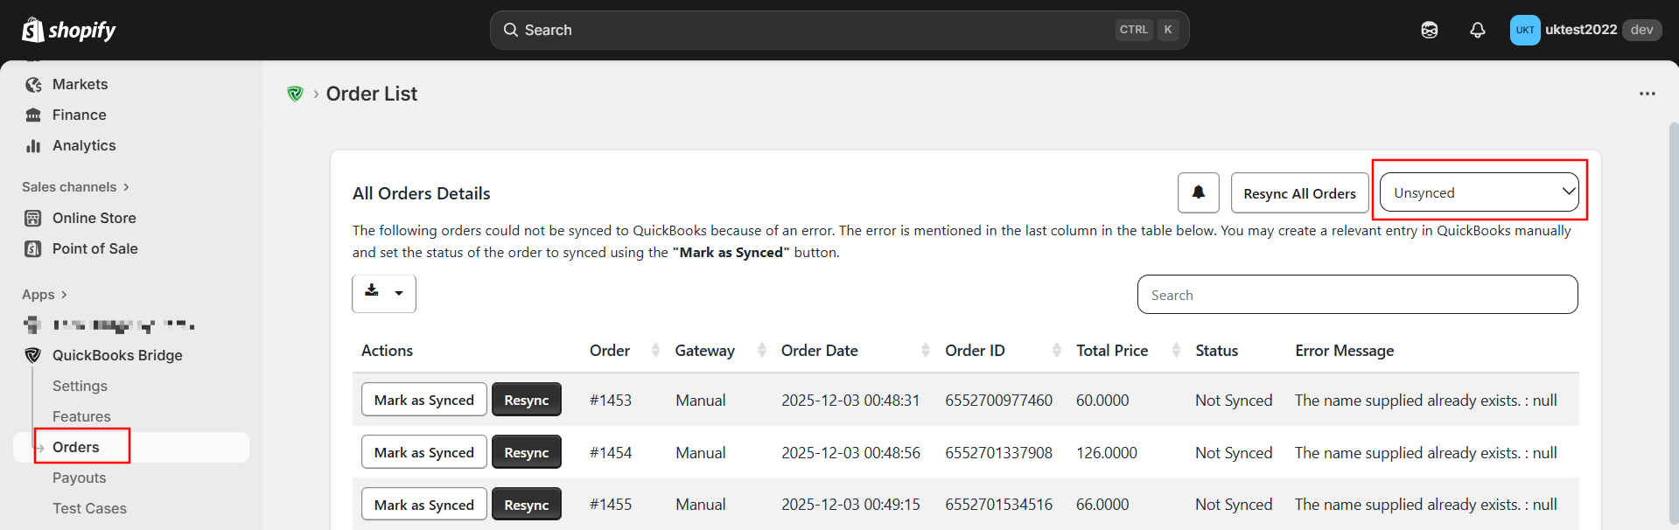Open the Sidekick assistant icon

tap(1429, 30)
